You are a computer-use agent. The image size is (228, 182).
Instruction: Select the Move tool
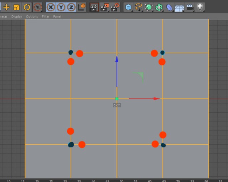coord(6,7)
